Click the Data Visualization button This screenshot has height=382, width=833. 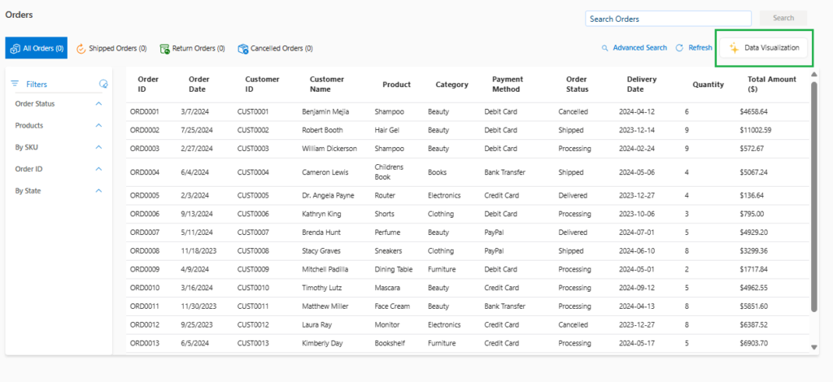[764, 48]
